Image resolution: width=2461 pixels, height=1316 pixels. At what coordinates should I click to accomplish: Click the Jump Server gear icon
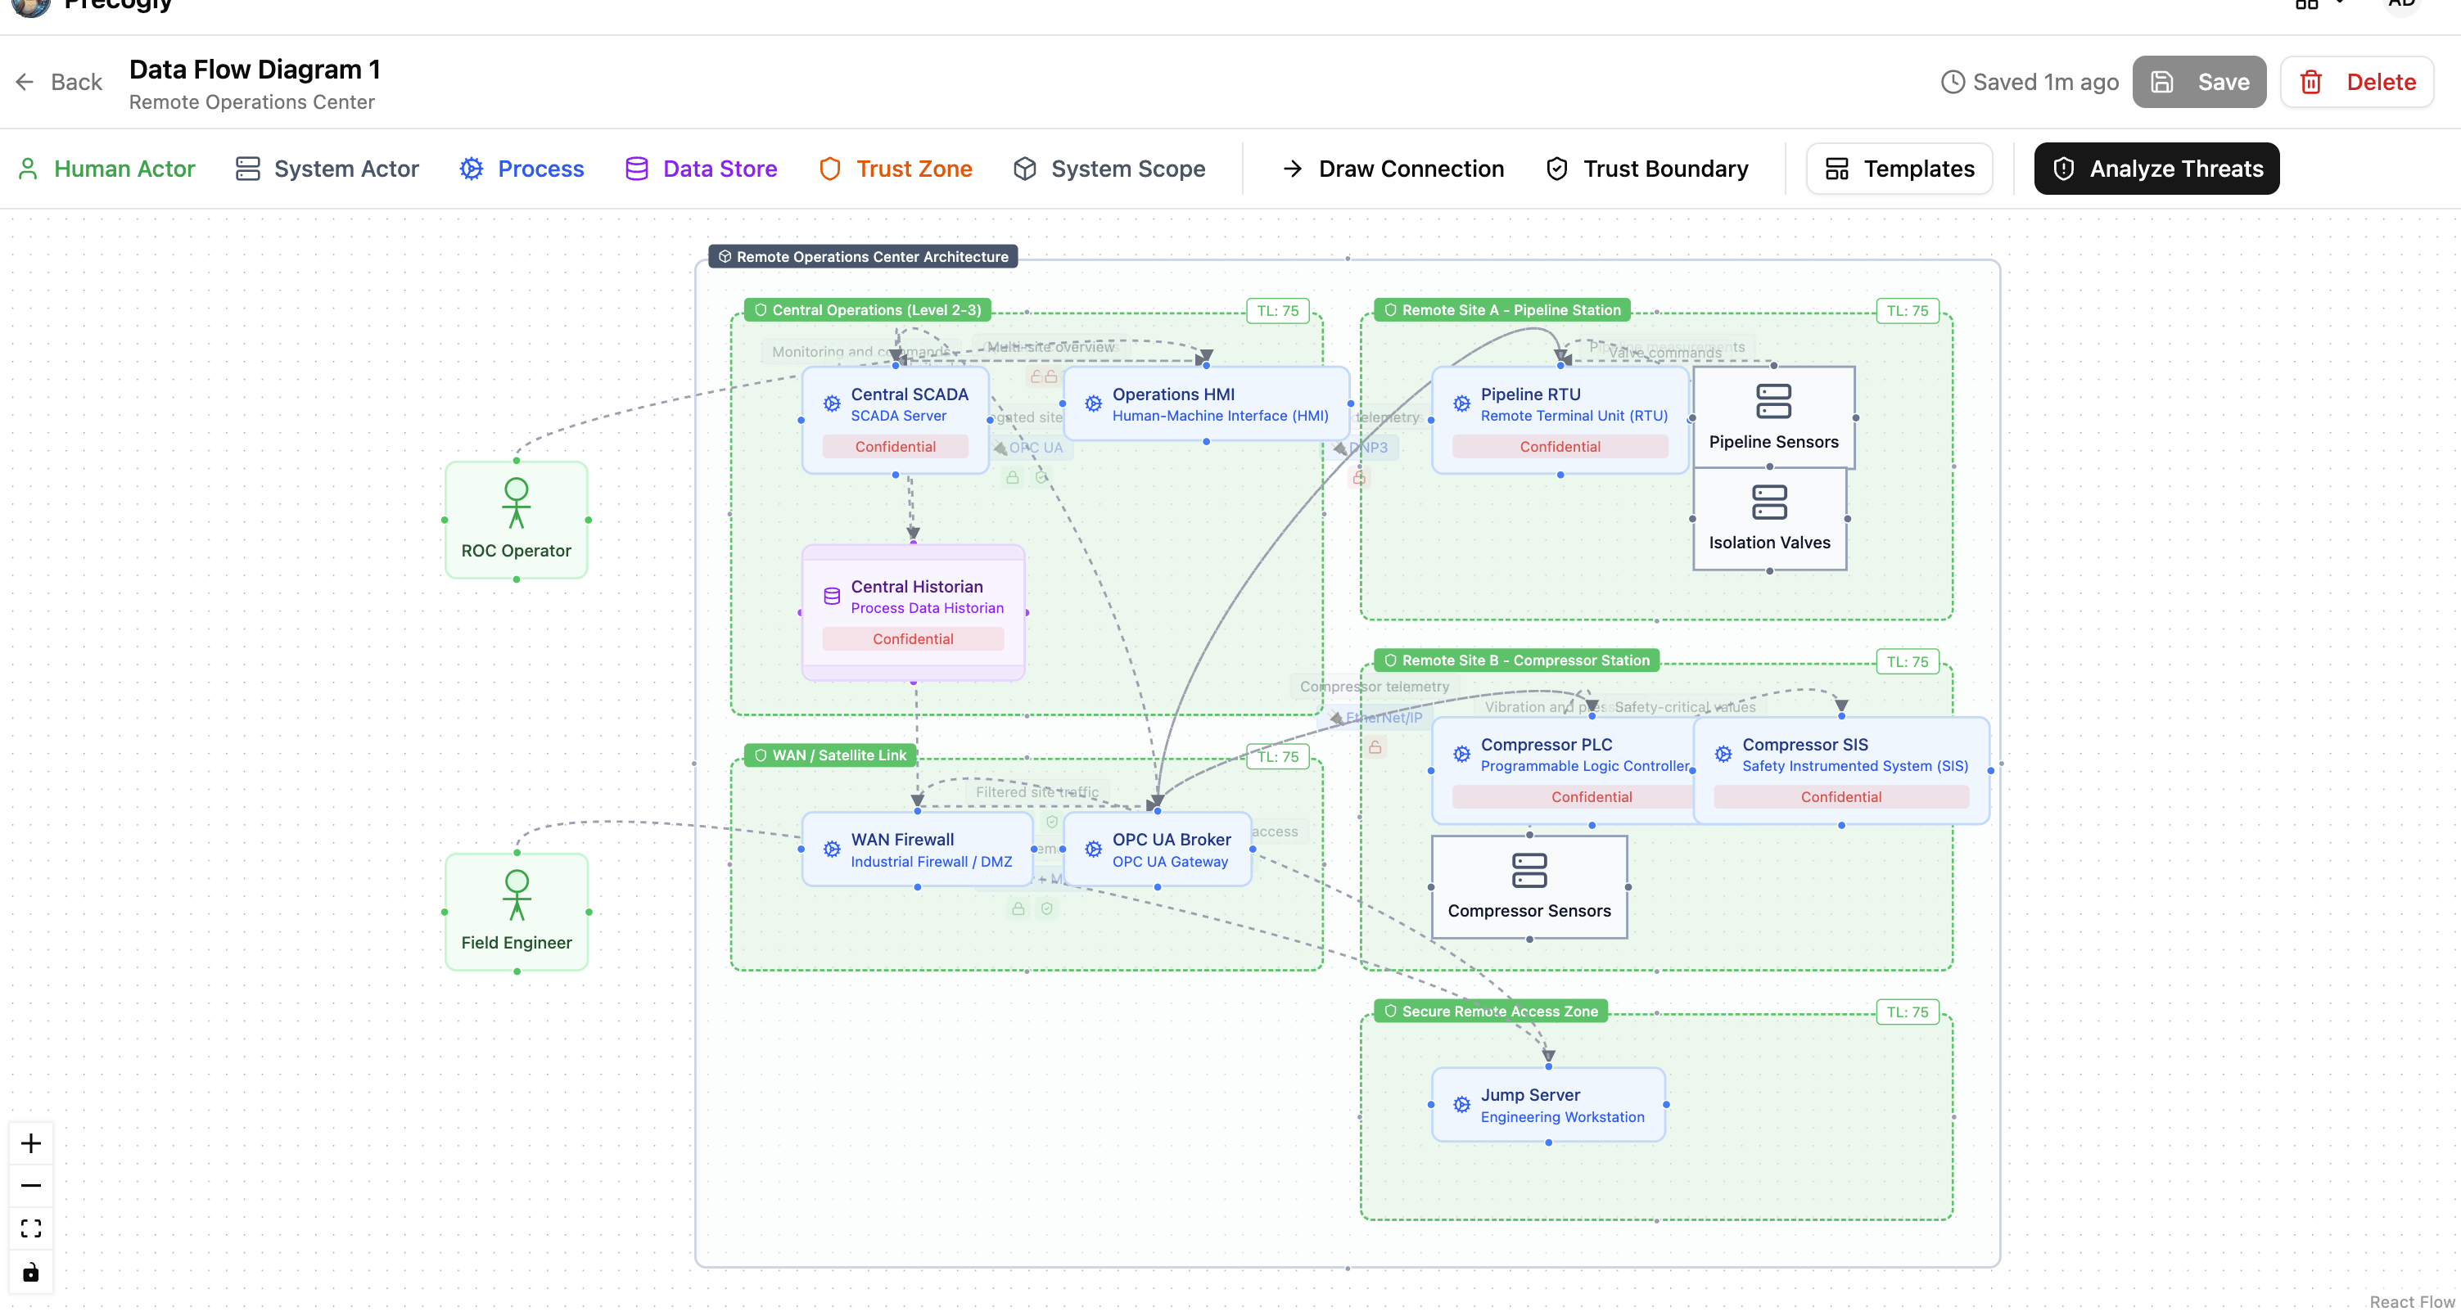click(1461, 1105)
